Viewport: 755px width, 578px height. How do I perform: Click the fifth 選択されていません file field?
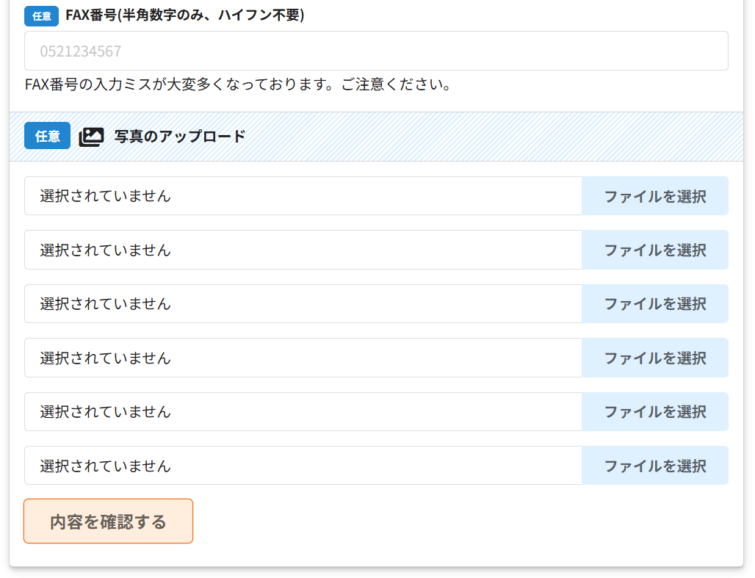pos(303,412)
